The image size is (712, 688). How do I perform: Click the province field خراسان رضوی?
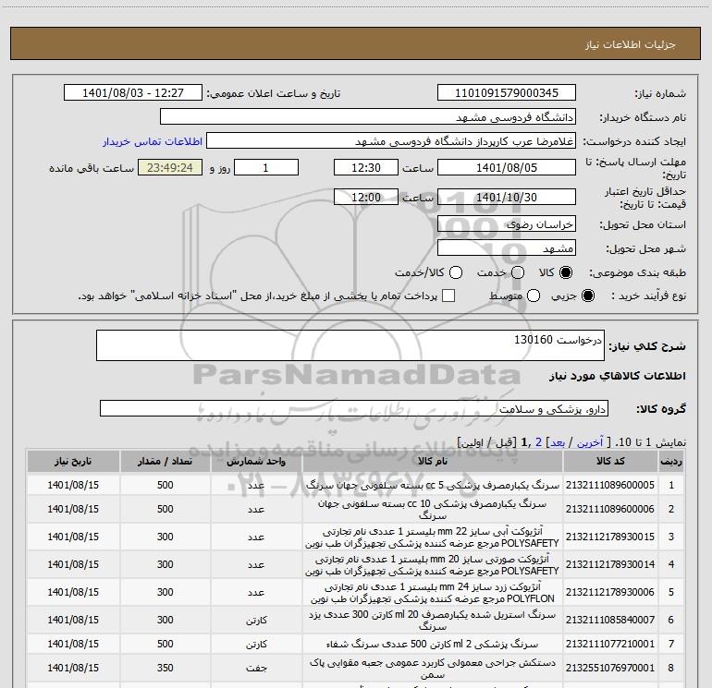[x=507, y=224]
